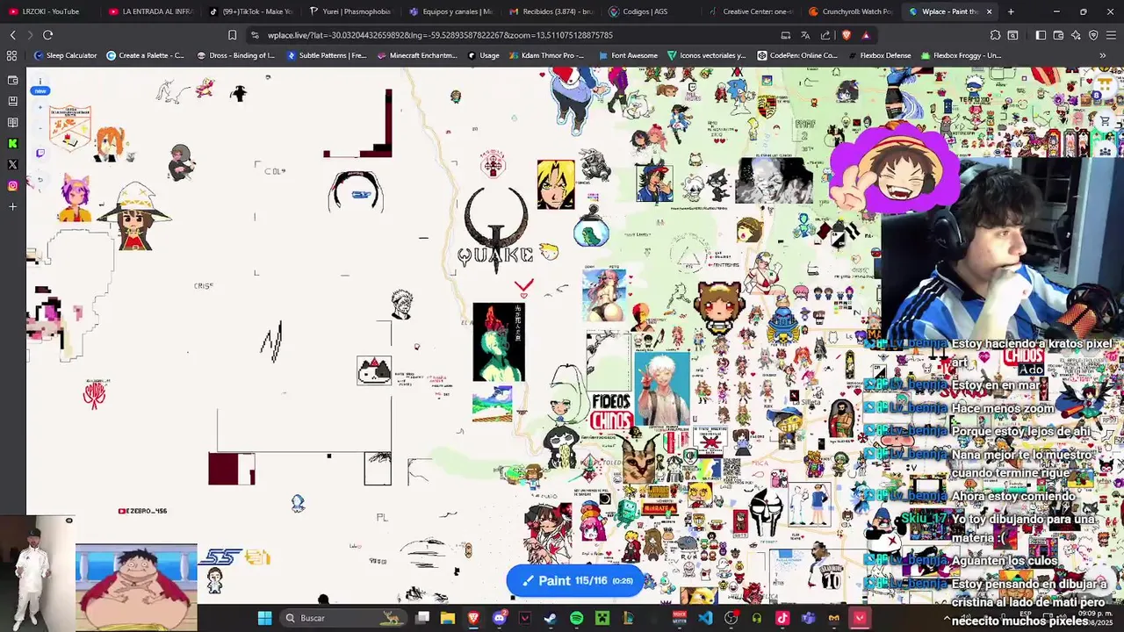Open Font Awesome bookmark

click(x=628, y=55)
